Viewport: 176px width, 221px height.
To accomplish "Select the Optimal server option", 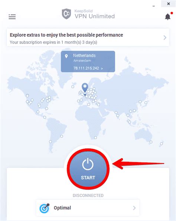I will coord(88,208).
